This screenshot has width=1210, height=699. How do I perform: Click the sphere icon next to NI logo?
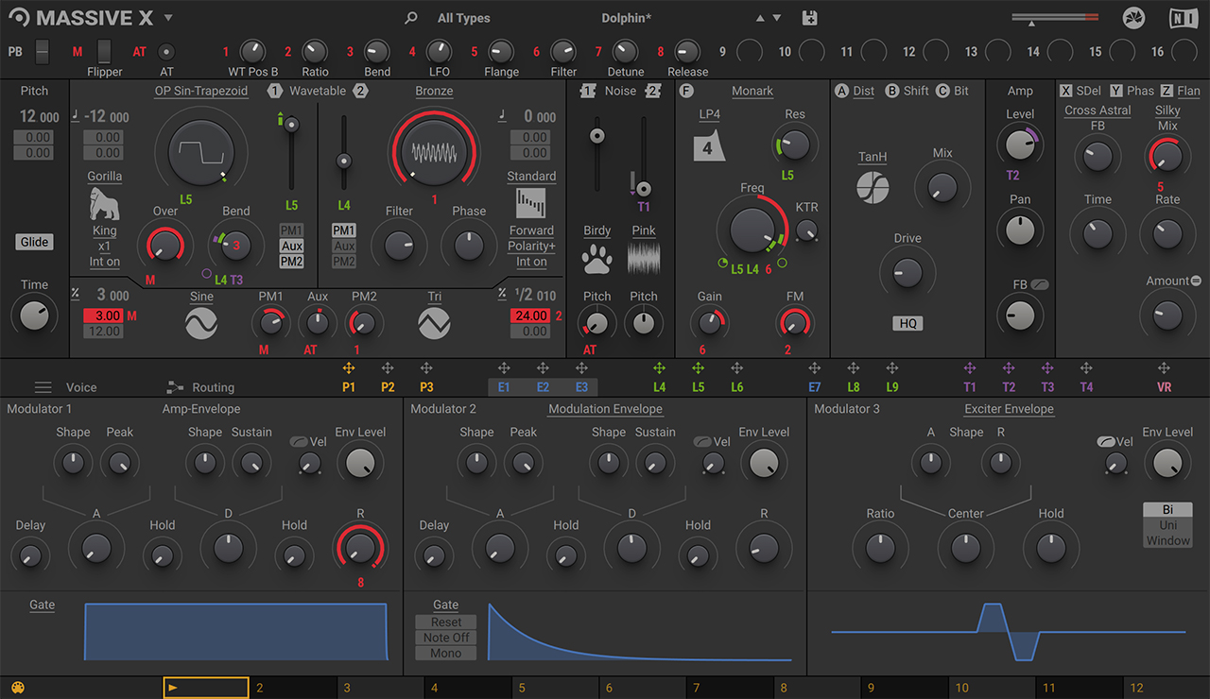(1133, 18)
